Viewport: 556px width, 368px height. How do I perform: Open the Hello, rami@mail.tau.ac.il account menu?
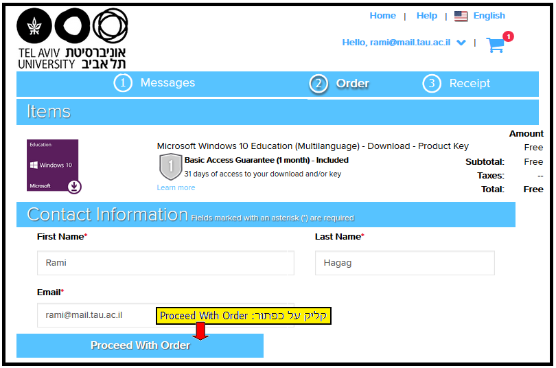[396, 43]
